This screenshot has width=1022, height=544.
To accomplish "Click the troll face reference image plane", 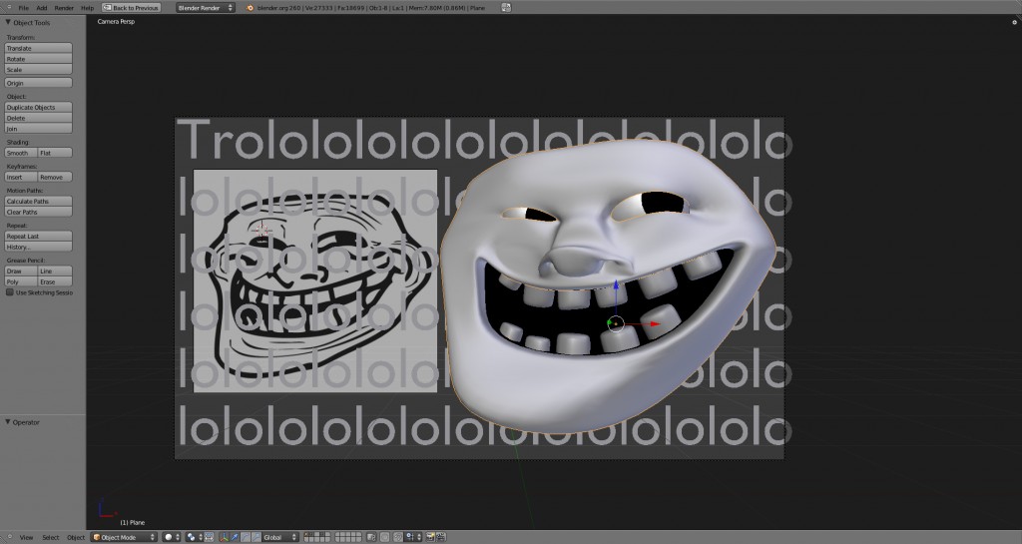I will point(315,280).
